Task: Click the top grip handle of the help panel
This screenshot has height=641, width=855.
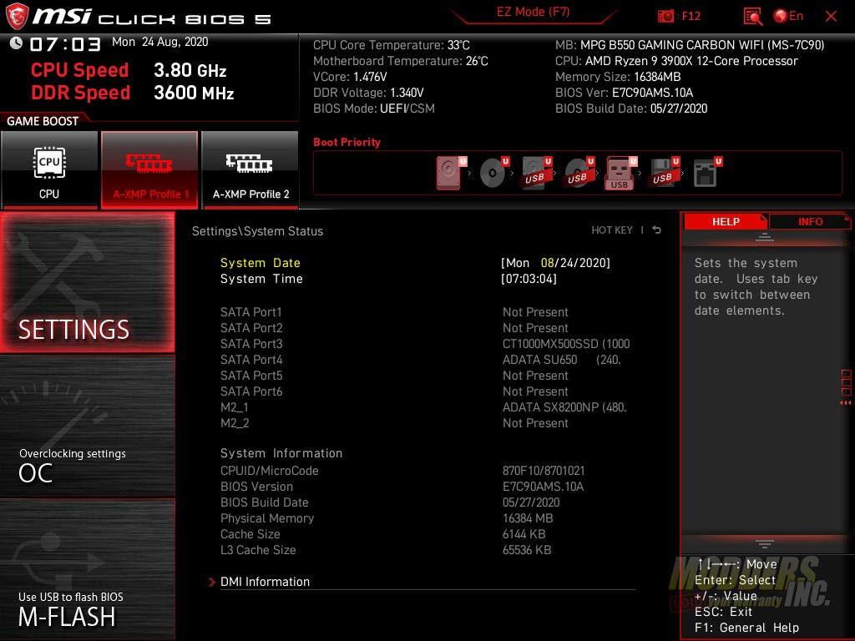Action: tap(765, 236)
